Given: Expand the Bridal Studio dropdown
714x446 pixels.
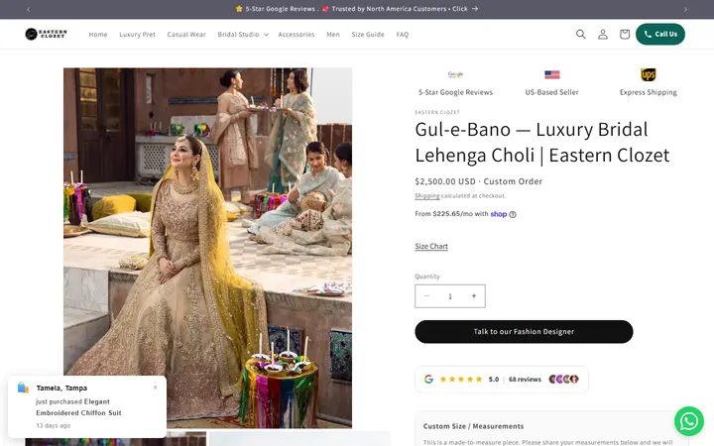Looking at the screenshot, I should pos(243,34).
